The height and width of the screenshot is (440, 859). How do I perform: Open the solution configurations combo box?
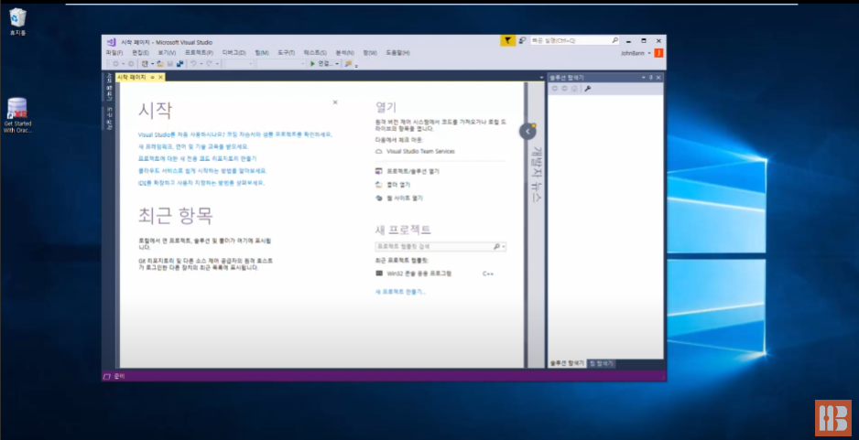click(239, 63)
